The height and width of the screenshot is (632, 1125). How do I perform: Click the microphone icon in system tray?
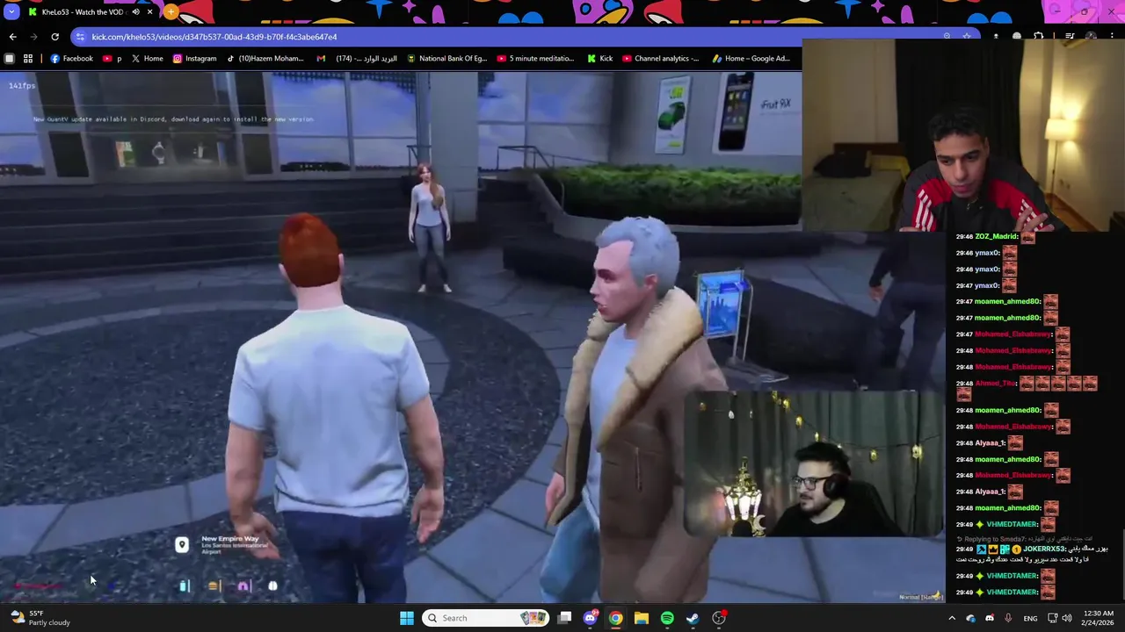click(1008, 618)
